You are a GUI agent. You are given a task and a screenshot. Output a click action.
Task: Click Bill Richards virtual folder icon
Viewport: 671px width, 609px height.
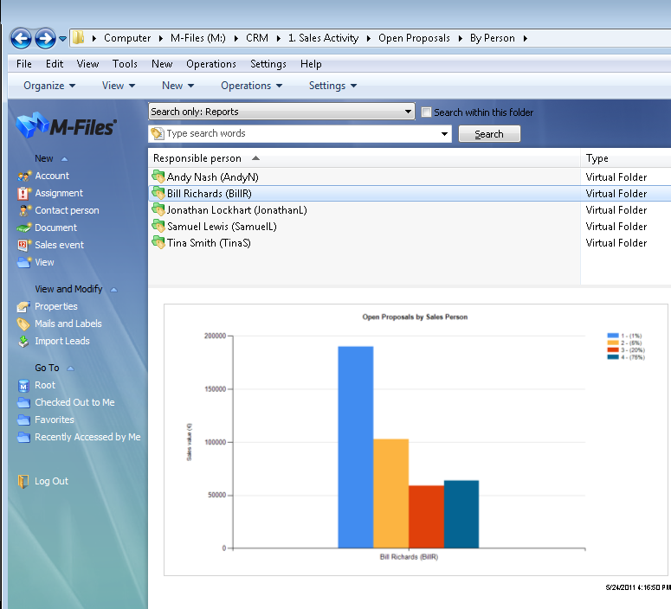[x=158, y=193]
